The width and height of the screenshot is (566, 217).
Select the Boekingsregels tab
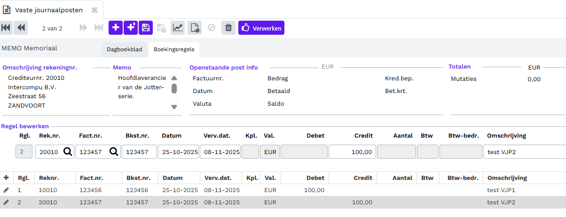coord(174,49)
